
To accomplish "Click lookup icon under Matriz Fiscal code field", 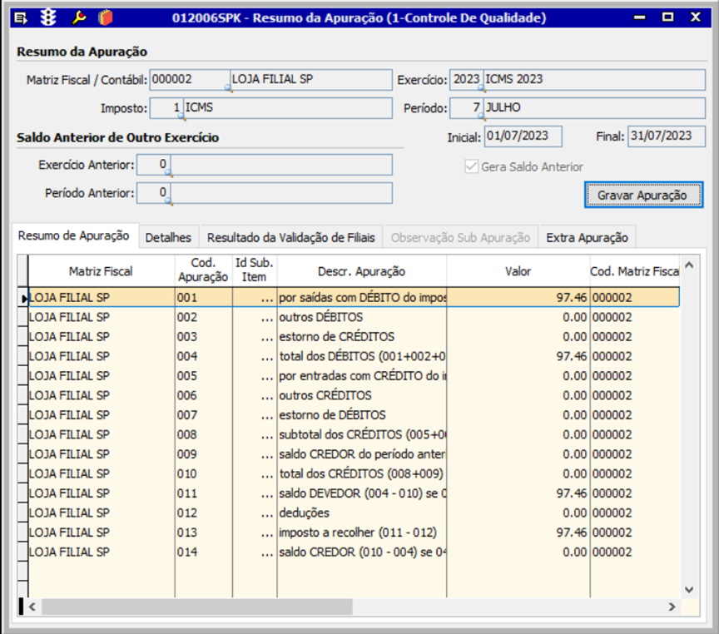I will click(228, 89).
